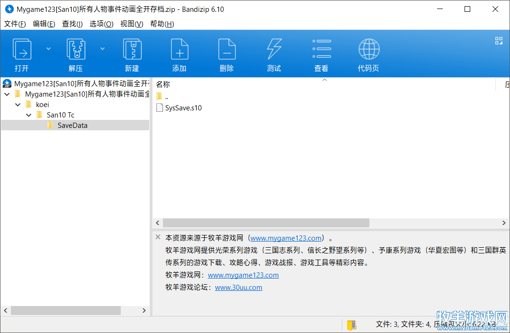Sort by the 名称 column header

click(162, 84)
